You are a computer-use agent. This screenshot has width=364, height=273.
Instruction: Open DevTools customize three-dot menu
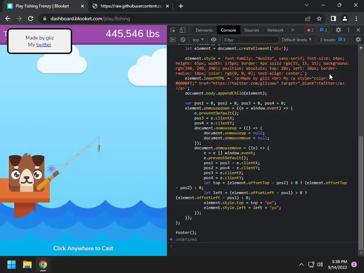pos(348,30)
